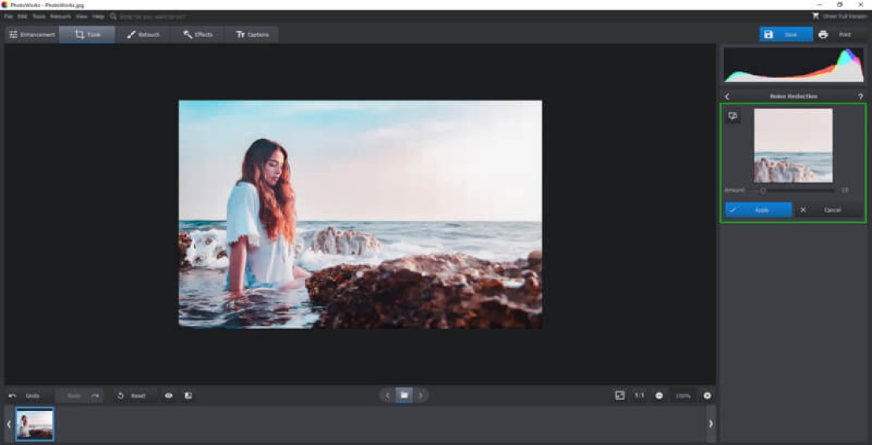The height and width of the screenshot is (445, 872).
Task: Zoom in with the plus icon
Action: point(707,395)
